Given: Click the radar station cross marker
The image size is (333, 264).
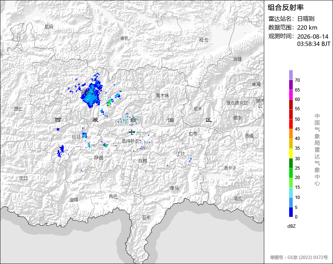Looking at the screenshot, I should coord(132,132).
